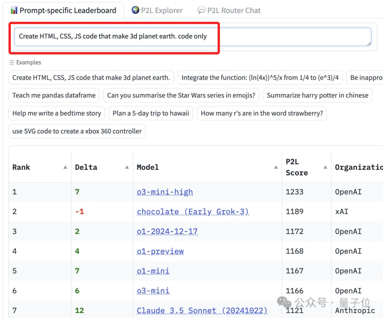Viewport: 383px width, 318px height.
Task: Click the Rank column header
Action: 40,167
